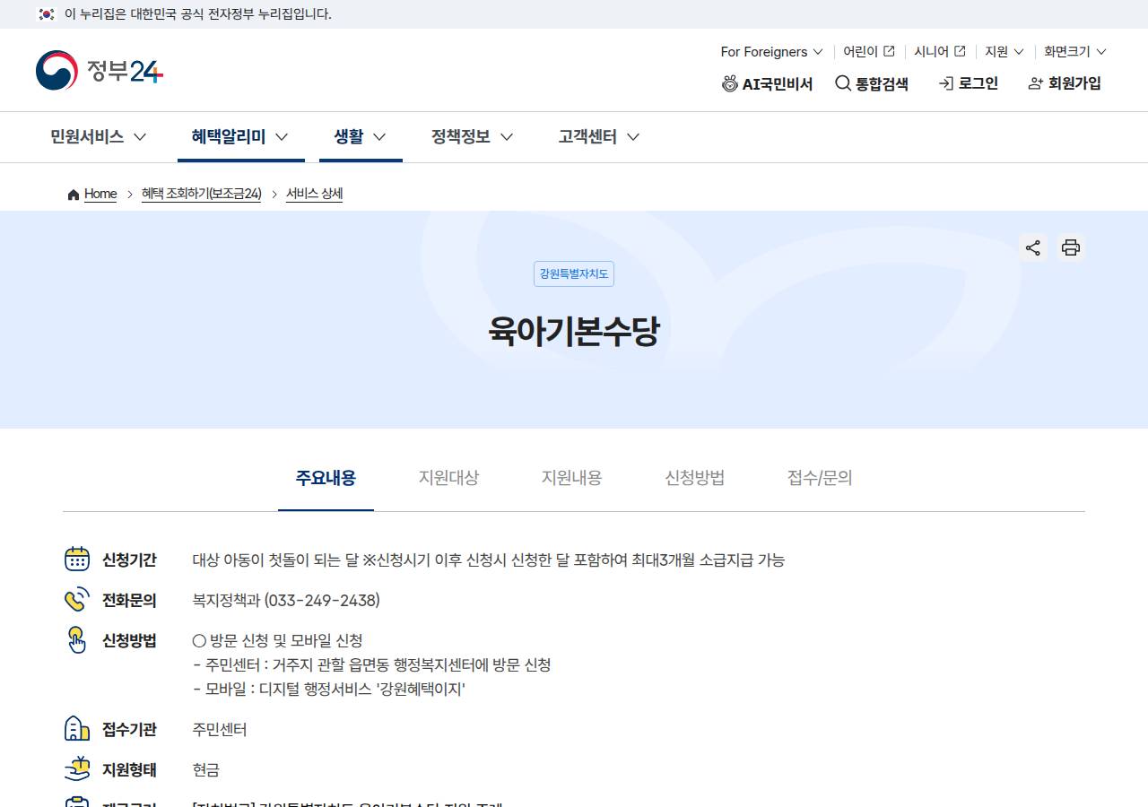Click the 신청기간 calendar icon
This screenshot has height=807, width=1148.
tap(77, 560)
